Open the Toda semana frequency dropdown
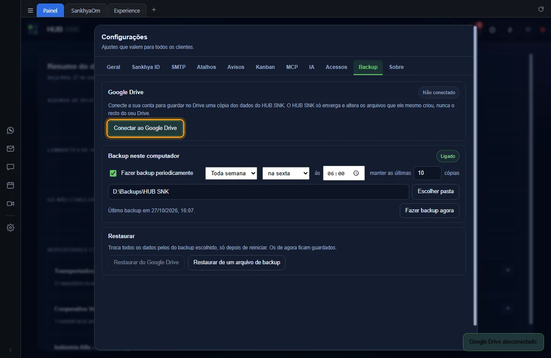 [231, 173]
